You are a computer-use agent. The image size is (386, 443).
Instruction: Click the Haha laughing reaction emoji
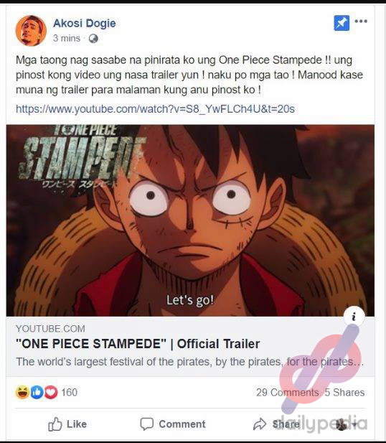(22, 392)
